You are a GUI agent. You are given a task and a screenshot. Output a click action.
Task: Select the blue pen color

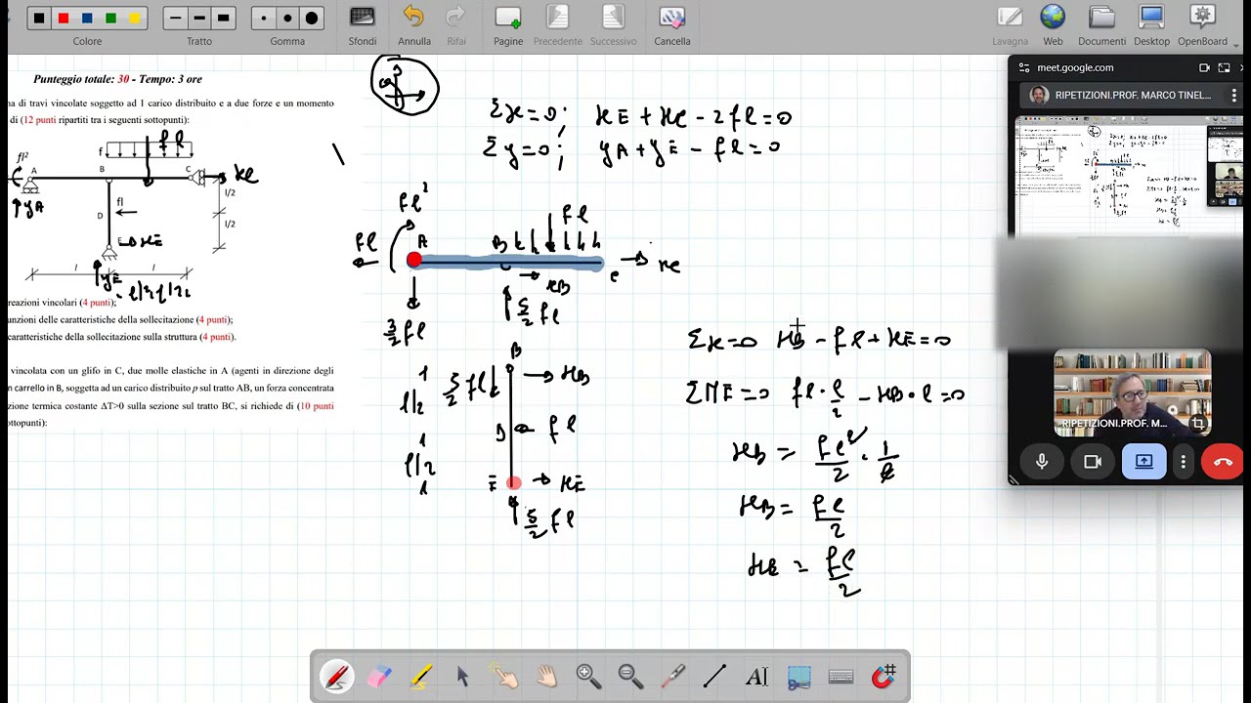point(87,18)
